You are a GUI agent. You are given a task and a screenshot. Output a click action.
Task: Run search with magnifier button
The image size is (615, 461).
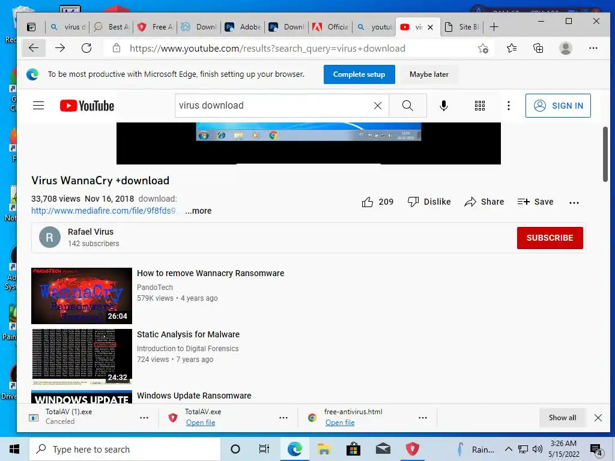pyautogui.click(x=408, y=106)
